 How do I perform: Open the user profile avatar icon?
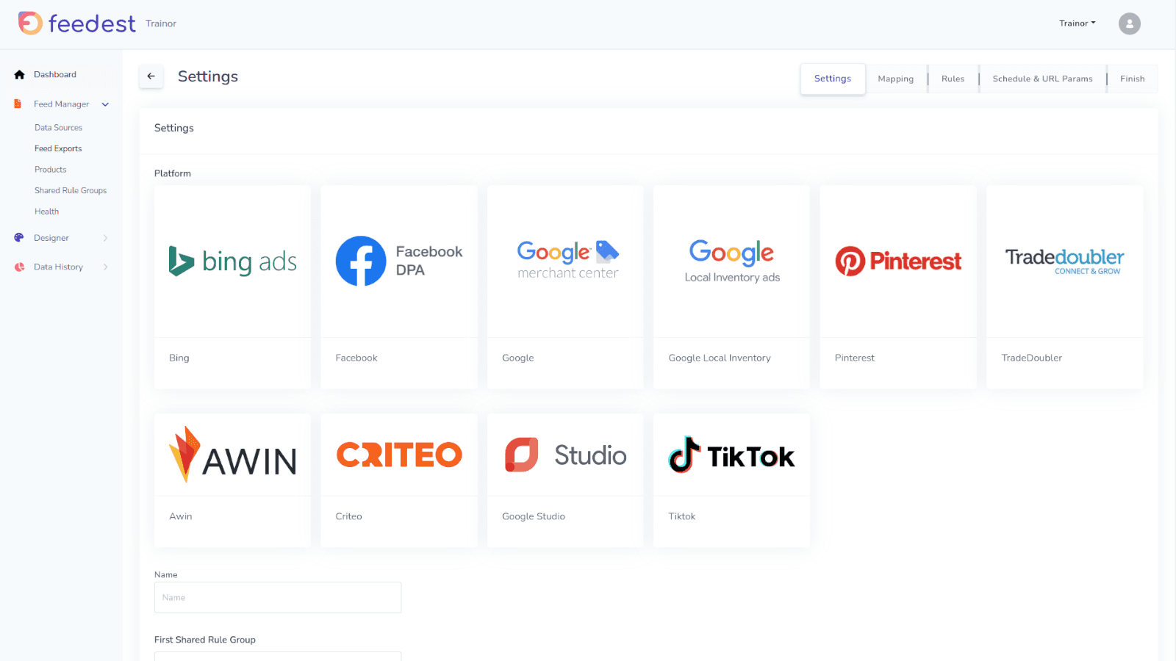[x=1129, y=24]
